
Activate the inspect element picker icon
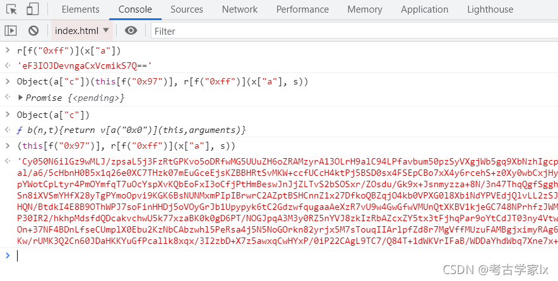11,9
